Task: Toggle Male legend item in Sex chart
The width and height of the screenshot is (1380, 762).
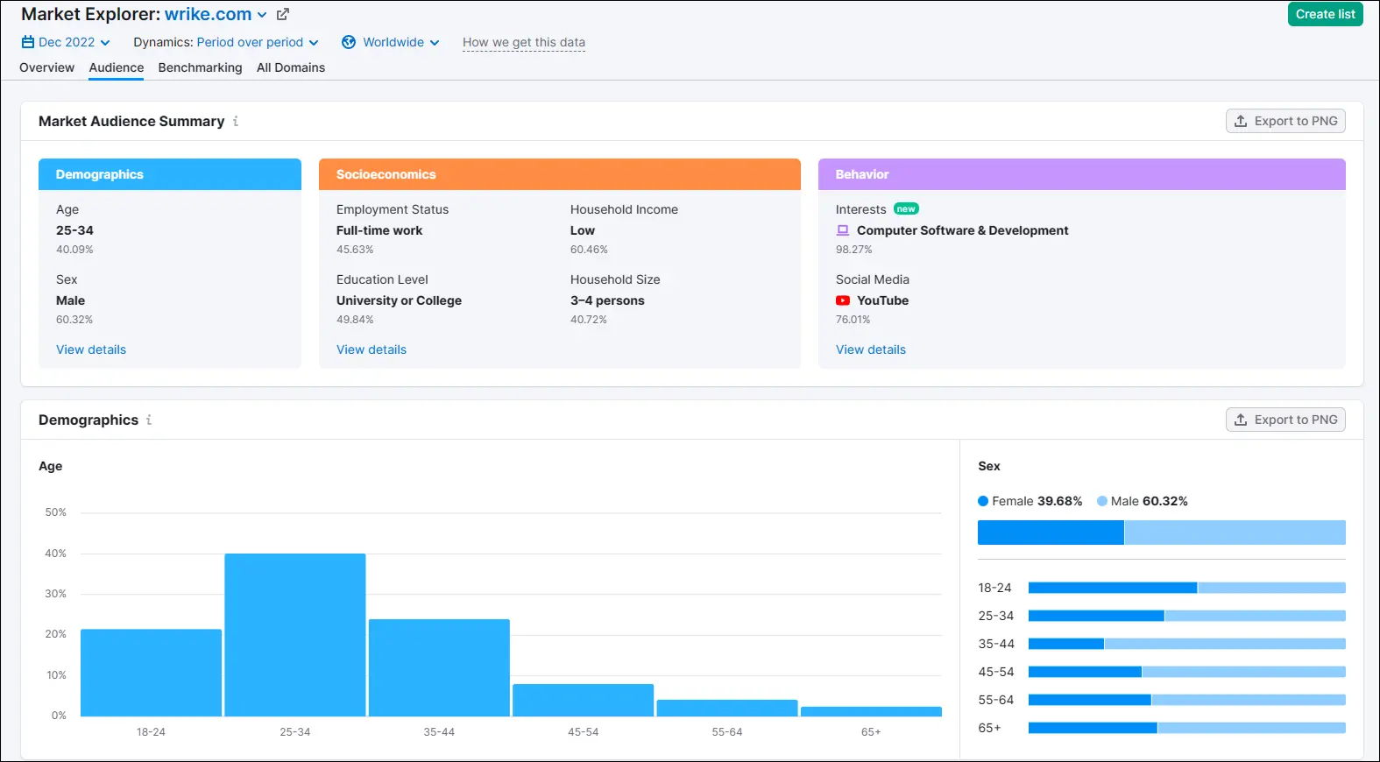Action: point(1143,501)
